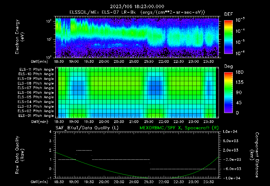This screenshot has width=270, height=186.
Task: Select the ELS-05 Pitch Angle row label
Action: click(x=36, y=97)
